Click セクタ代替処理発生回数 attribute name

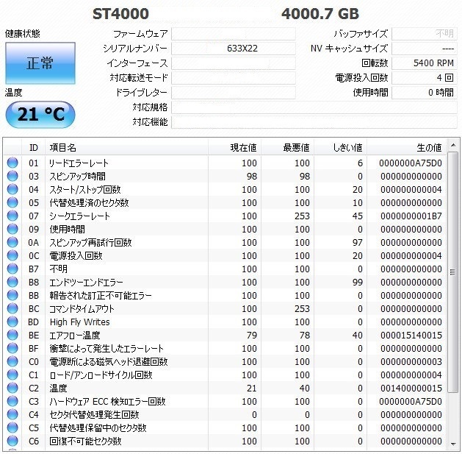pos(94,415)
